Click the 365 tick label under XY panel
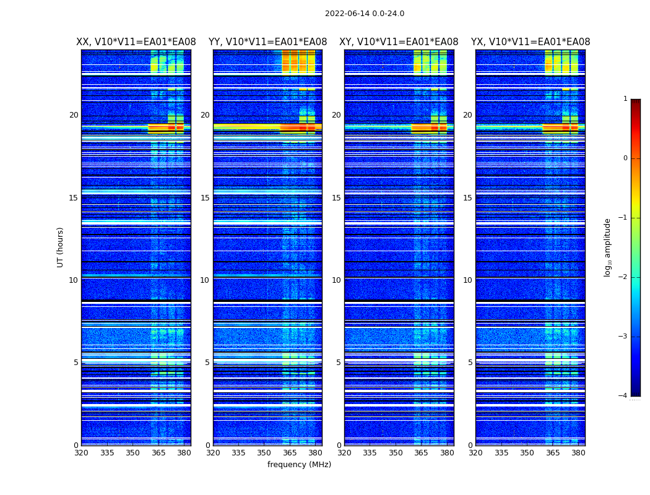This screenshot has width=650, height=495. [421, 453]
